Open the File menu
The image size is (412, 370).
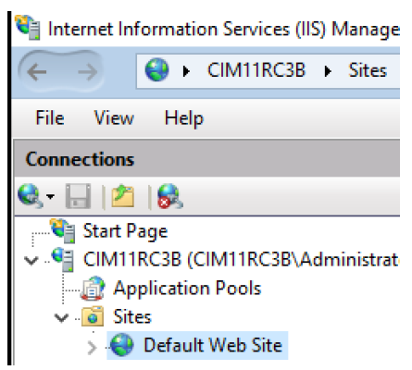point(50,118)
